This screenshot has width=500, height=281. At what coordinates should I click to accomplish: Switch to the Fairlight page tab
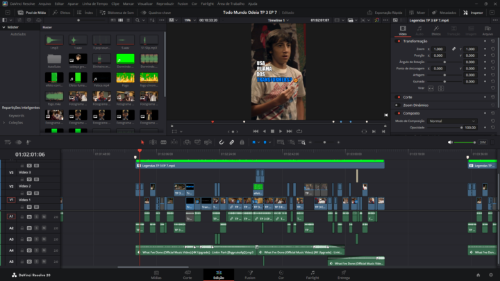click(x=312, y=274)
